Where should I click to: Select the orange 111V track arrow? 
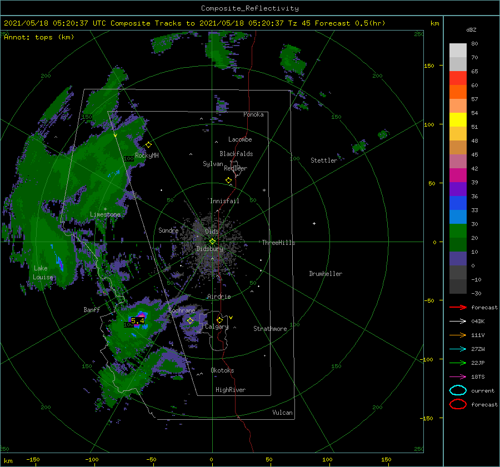pos(458,335)
